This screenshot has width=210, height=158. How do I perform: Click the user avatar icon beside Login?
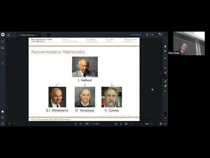tap(147, 35)
